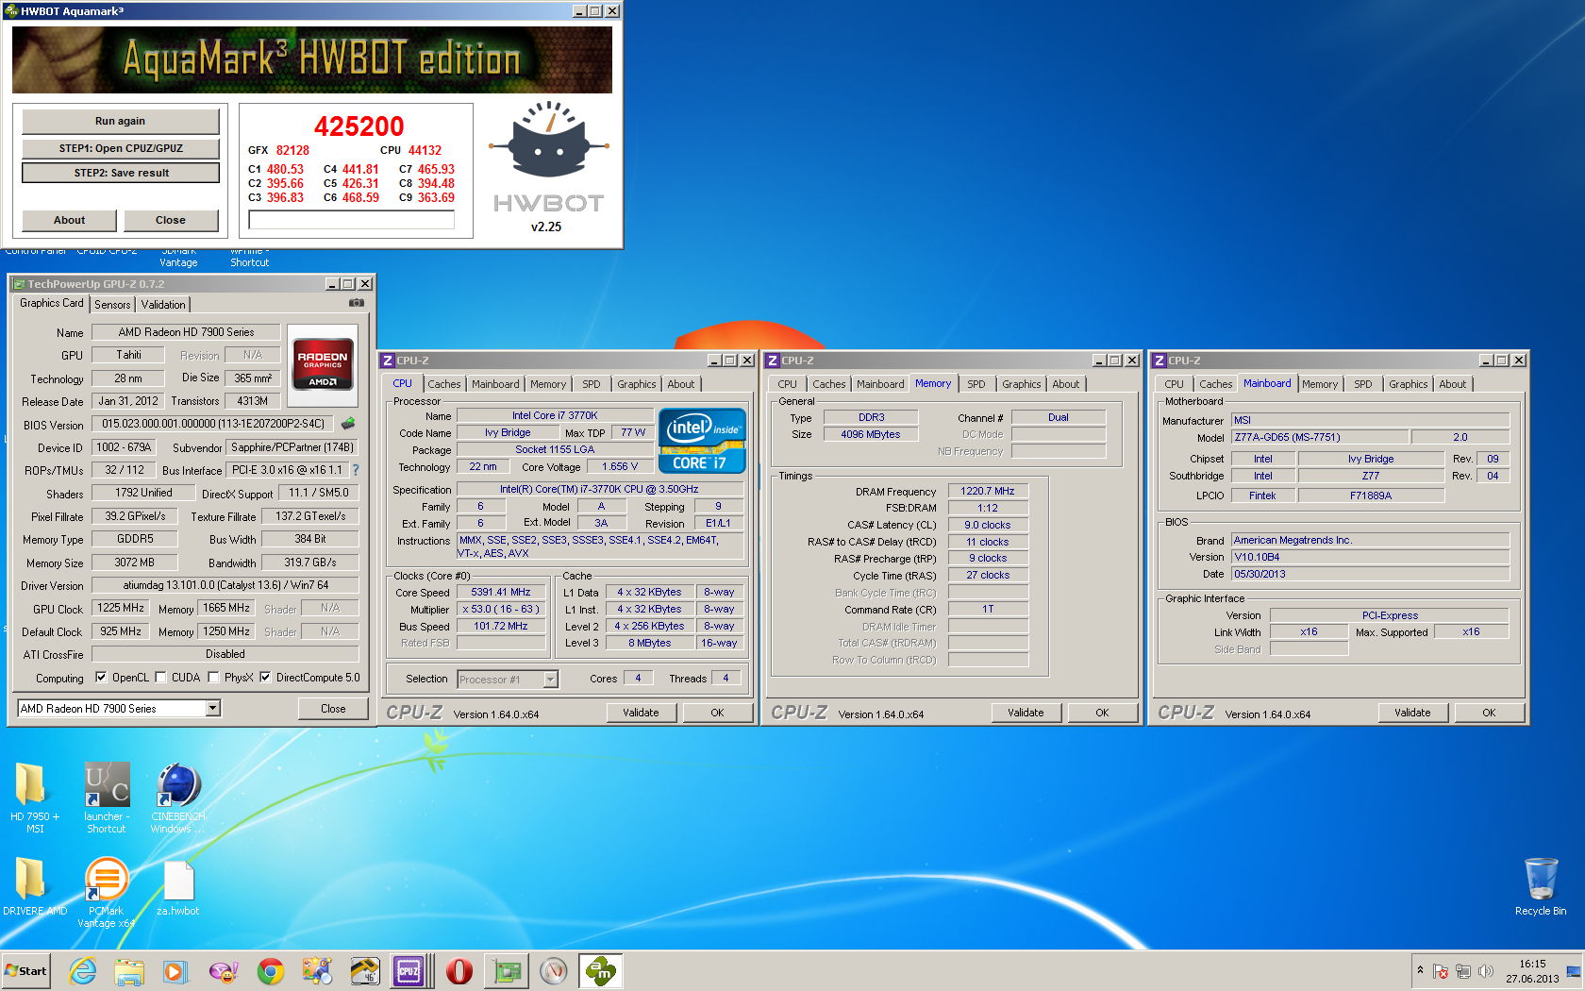
Task: Toggle the OpenCL checkbox in GPU-Z
Action: point(100,677)
